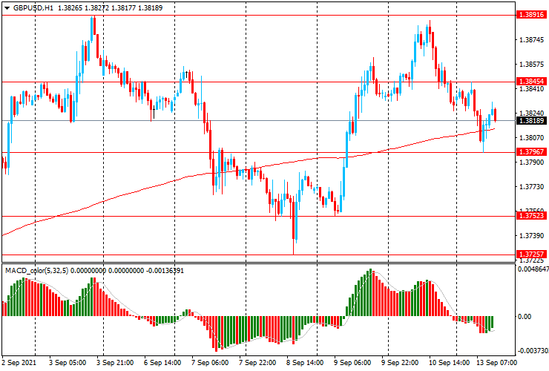Select the 1.38916 resistance price label

pyautogui.click(x=531, y=15)
